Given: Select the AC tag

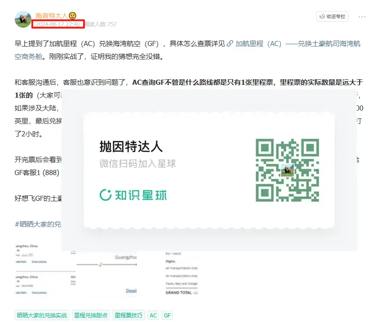Looking at the screenshot, I should [x=153, y=315].
